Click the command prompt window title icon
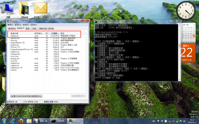Image resolution: width=199 pixels, height=124 pixels. (x=96, y=22)
